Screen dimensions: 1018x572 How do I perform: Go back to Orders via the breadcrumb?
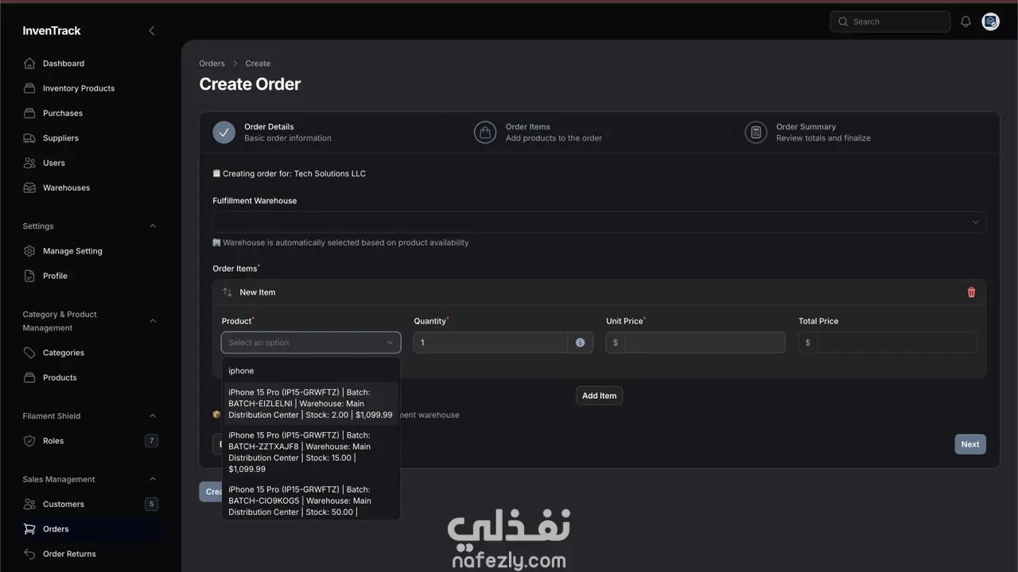click(x=212, y=64)
